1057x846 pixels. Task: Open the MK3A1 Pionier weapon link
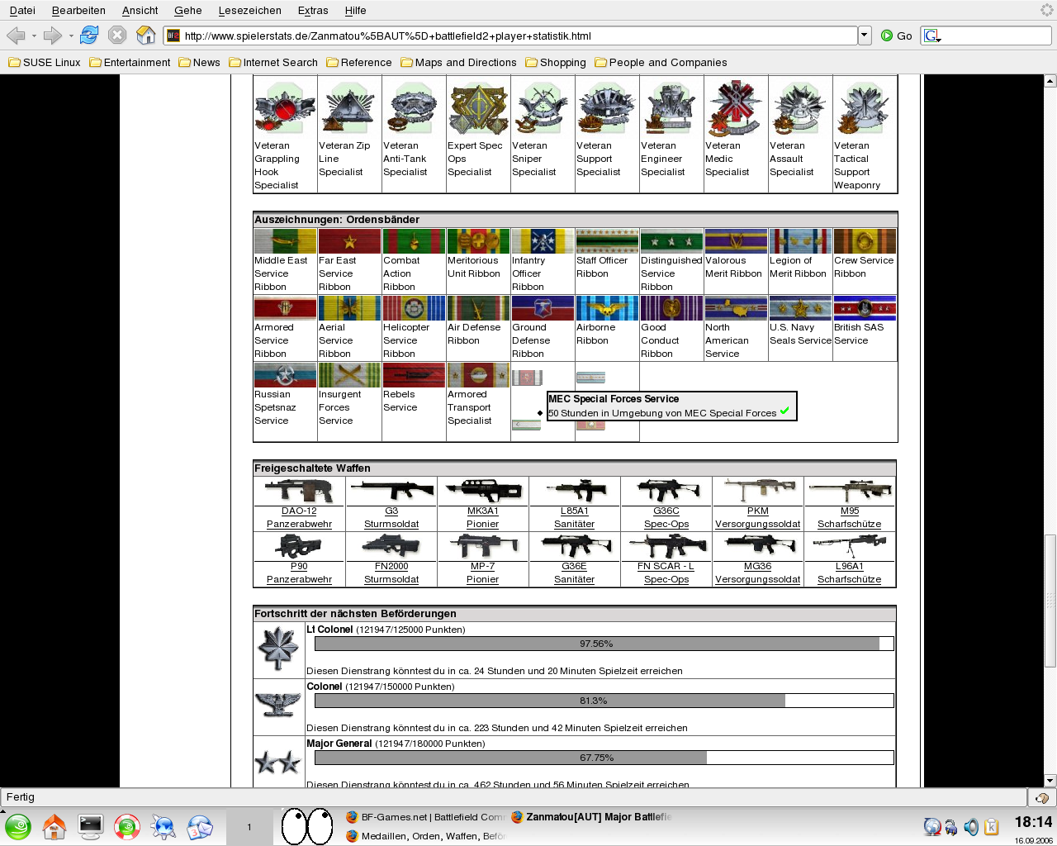click(x=482, y=517)
